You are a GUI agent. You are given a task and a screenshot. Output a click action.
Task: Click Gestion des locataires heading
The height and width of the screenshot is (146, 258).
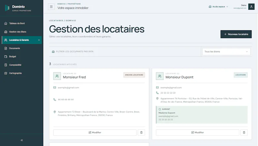pos(96,29)
